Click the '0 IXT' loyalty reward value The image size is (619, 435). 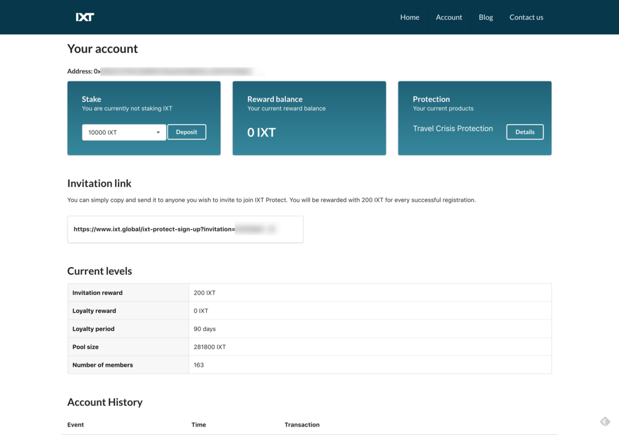click(201, 311)
